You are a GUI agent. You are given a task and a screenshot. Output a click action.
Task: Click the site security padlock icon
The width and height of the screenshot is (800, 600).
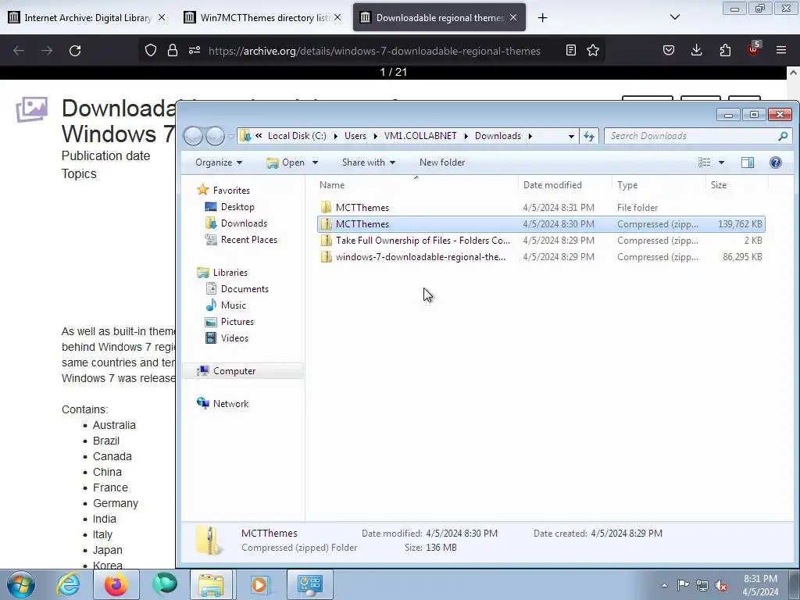[x=173, y=50]
